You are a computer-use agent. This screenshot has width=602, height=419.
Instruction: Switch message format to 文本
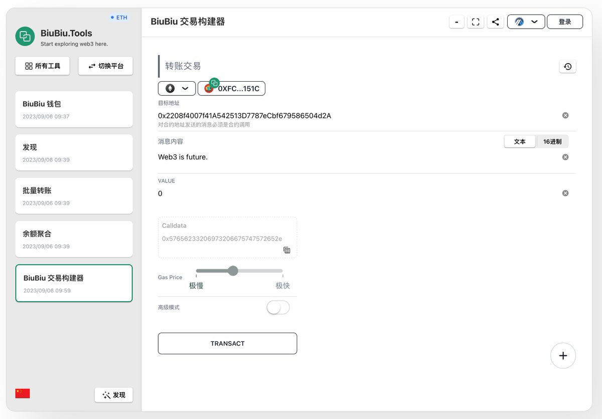[x=520, y=142]
